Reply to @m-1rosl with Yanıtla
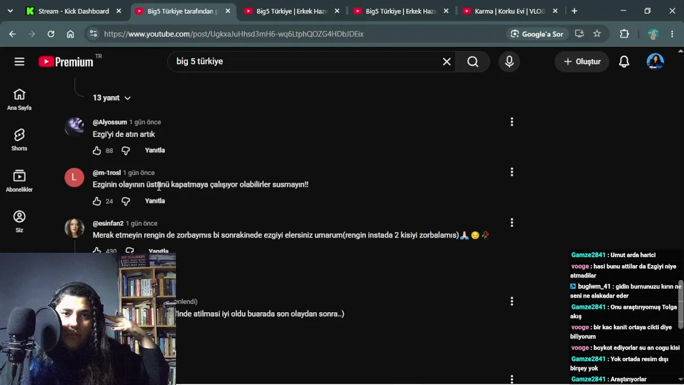 (155, 201)
